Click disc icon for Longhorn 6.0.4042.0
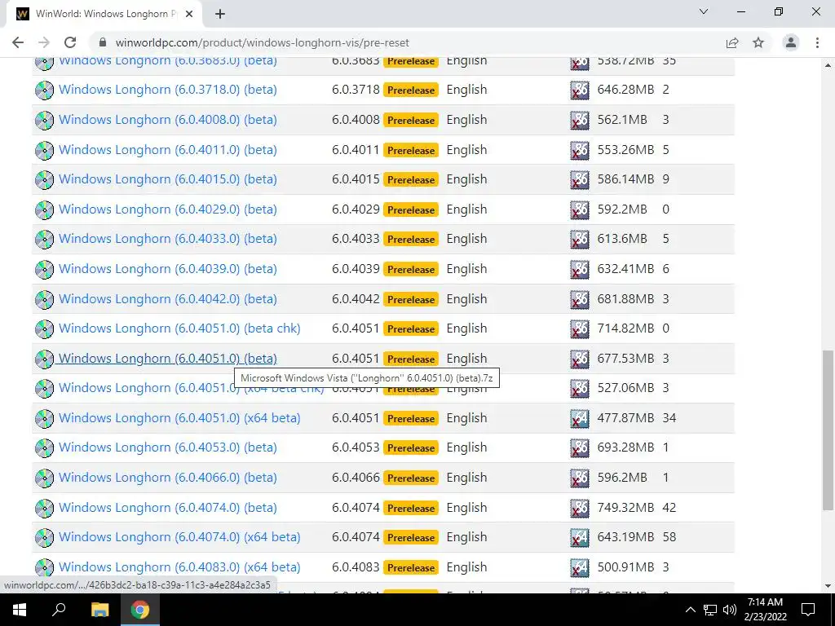This screenshot has height=626, width=835. (44, 299)
